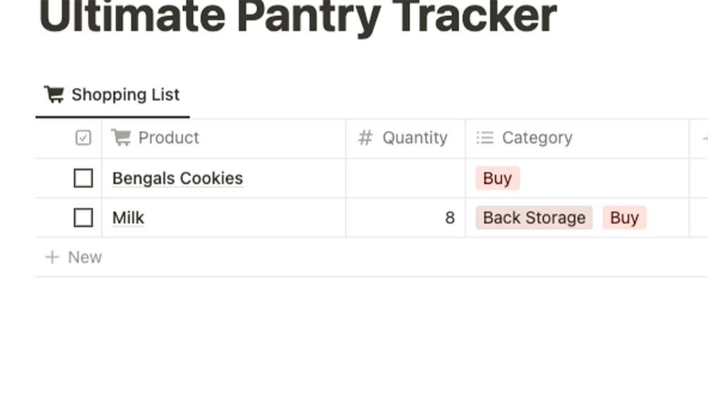Open the Product column header menu

pos(168,138)
